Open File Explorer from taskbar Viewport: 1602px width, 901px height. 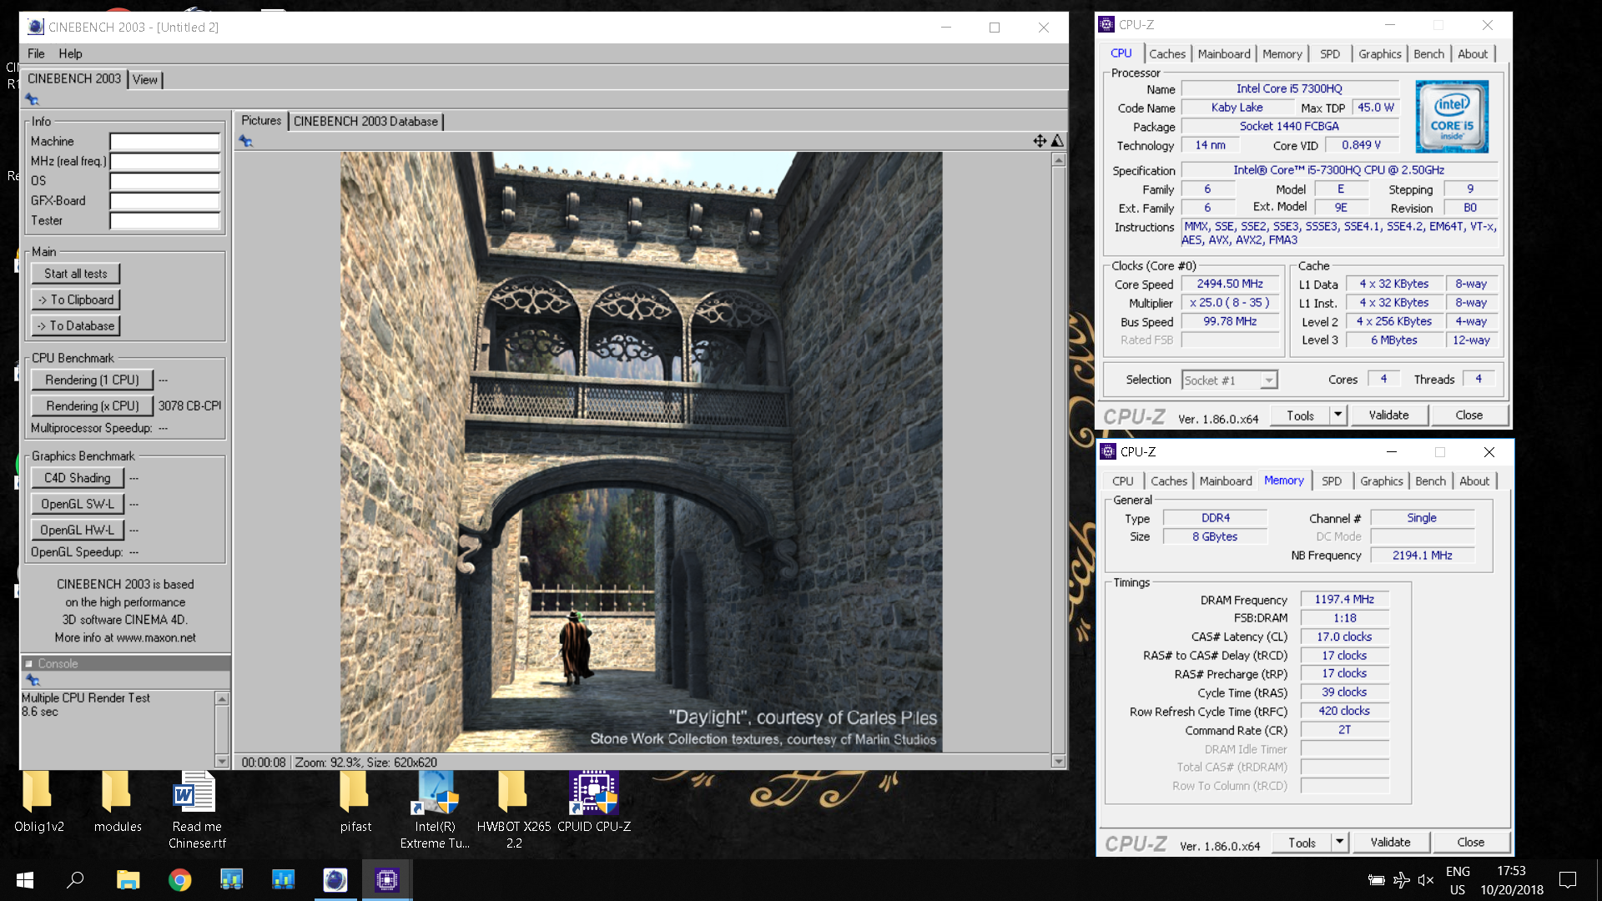pyautogui.click(x=128, y=880)
